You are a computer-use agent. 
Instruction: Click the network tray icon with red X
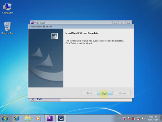[x=138, y=118]
